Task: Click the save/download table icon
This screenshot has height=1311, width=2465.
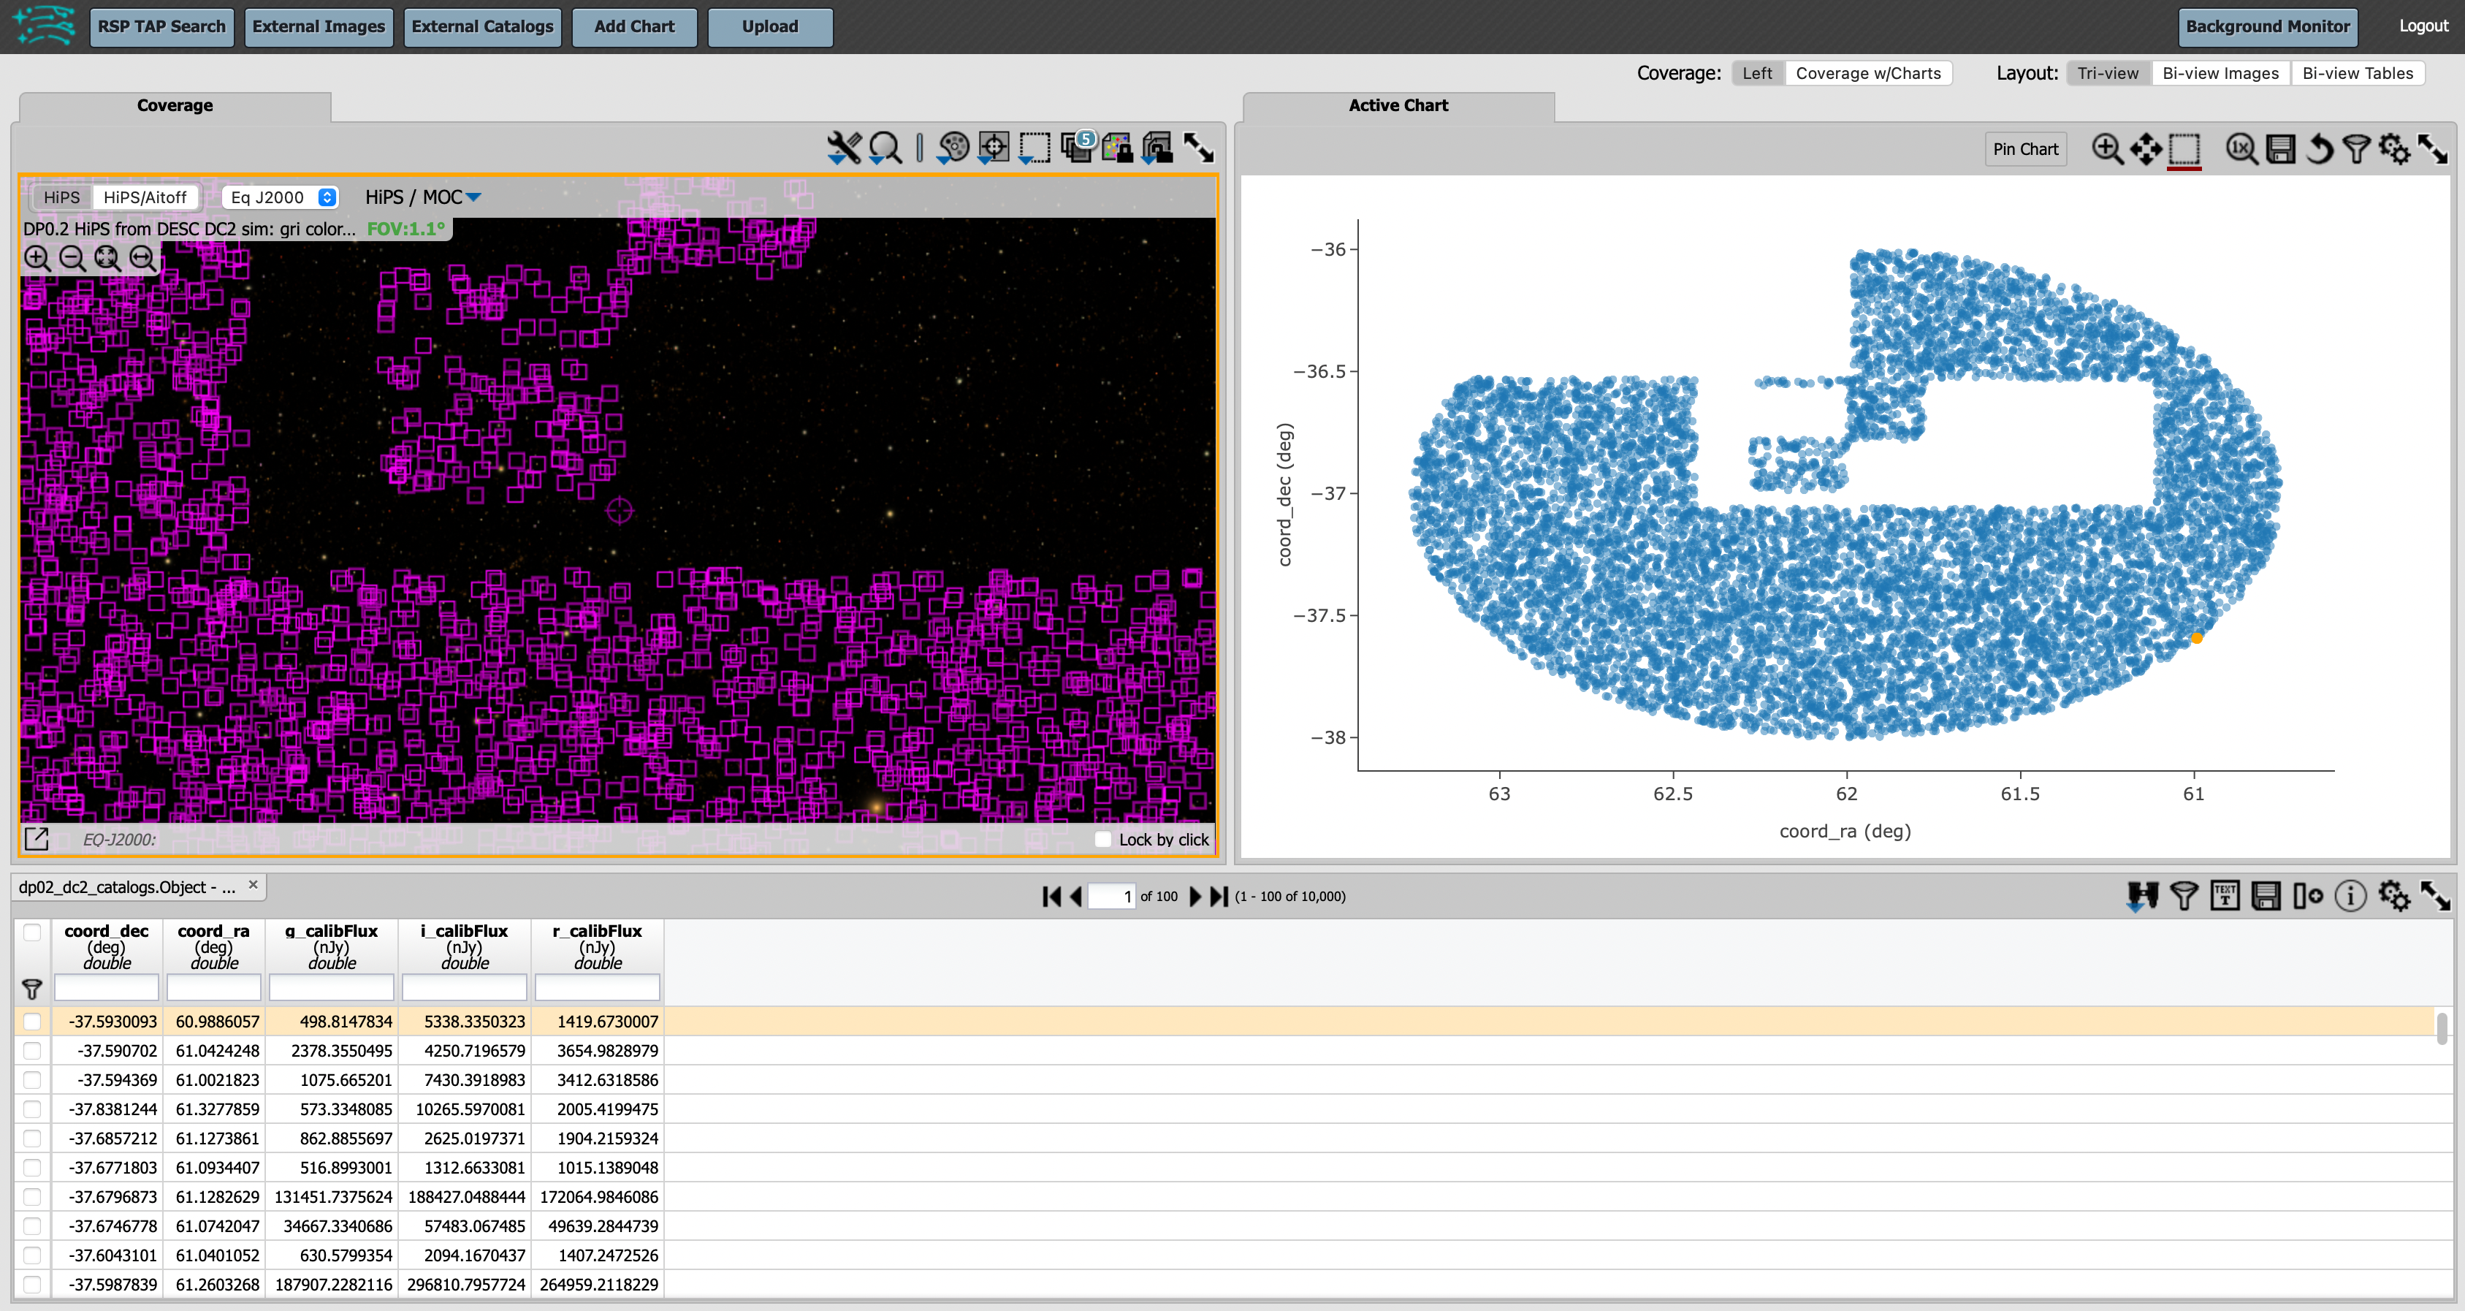Action: point(2266,894)
